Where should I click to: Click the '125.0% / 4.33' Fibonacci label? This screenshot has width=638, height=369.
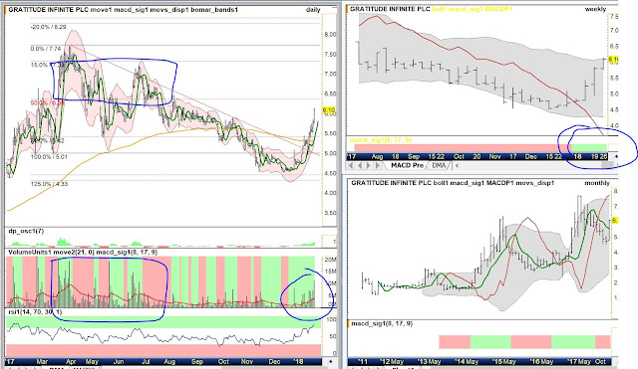[x=49, y=184]
